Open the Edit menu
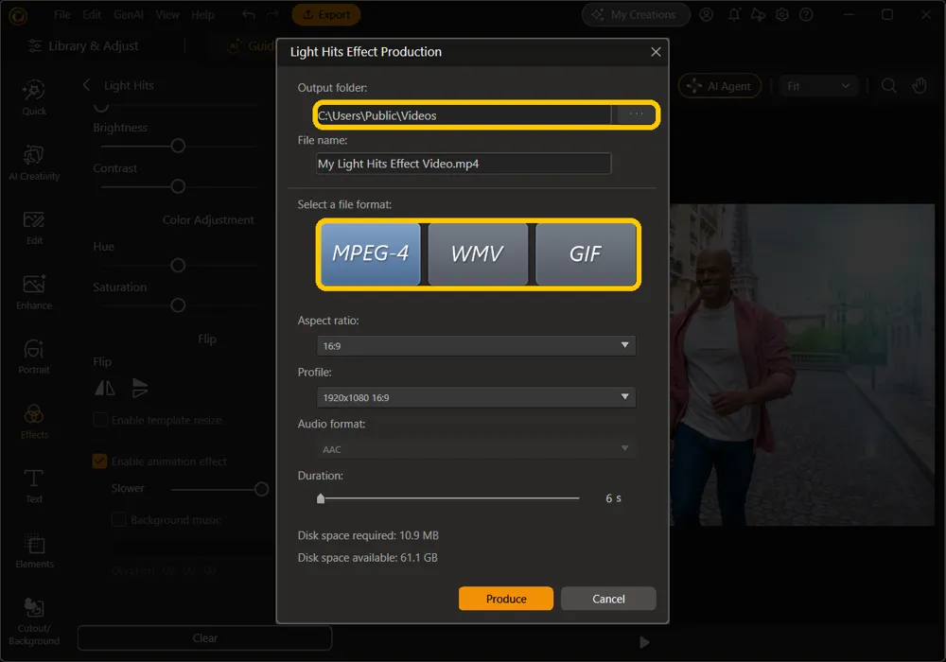Screen dimensions: 946x662 click(92, 14)
